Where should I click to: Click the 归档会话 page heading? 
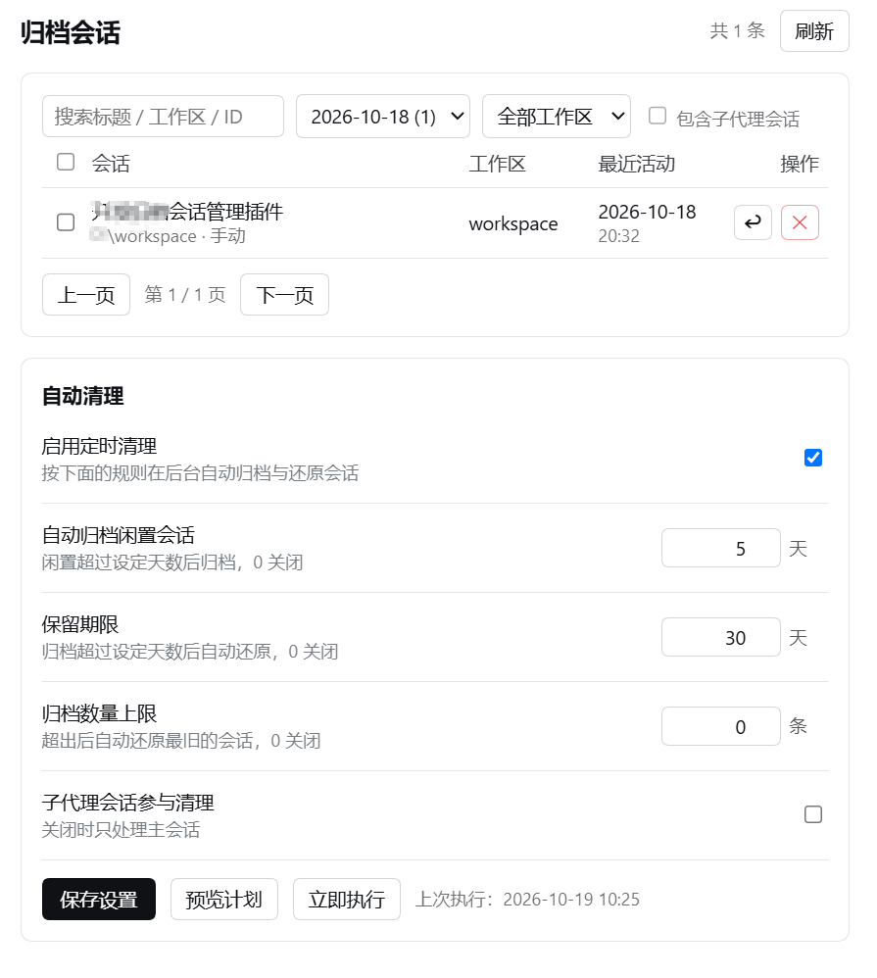click(70, 32)
